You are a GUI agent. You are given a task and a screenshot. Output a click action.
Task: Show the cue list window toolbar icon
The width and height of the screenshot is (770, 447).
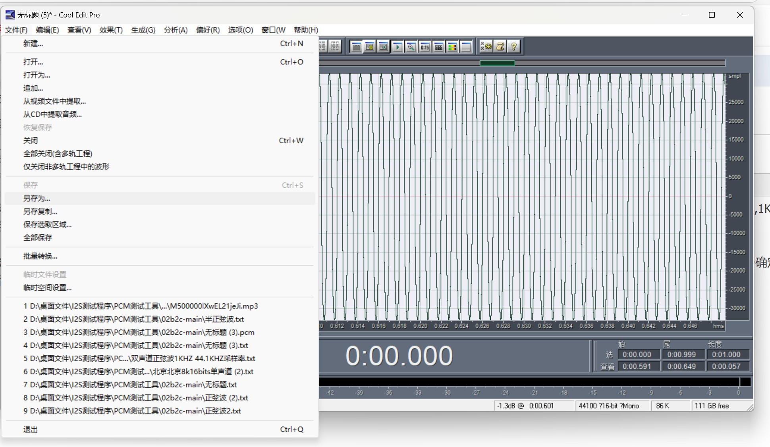coord(370,47)
